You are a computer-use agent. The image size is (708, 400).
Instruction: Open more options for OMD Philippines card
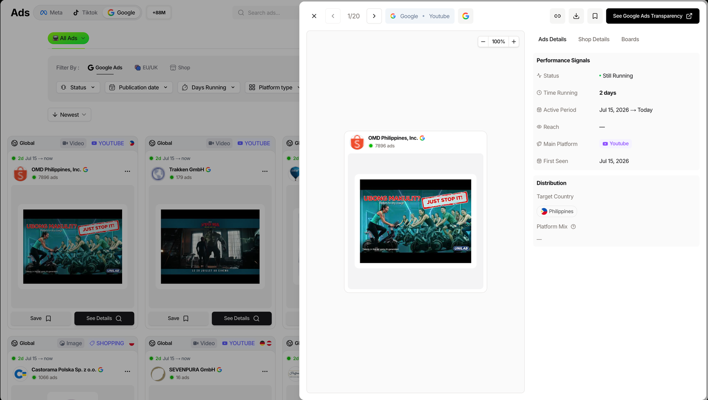127,171
